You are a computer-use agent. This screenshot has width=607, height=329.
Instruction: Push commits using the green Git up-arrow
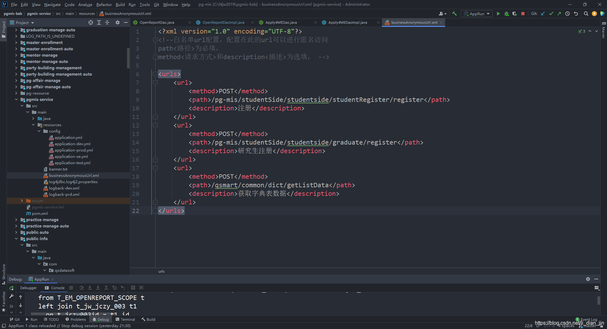(x=559, y=14)
